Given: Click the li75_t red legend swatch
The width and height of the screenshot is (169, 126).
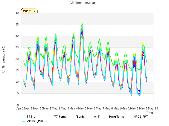Looking at the screenshot, I should click(x=24, y=117).
